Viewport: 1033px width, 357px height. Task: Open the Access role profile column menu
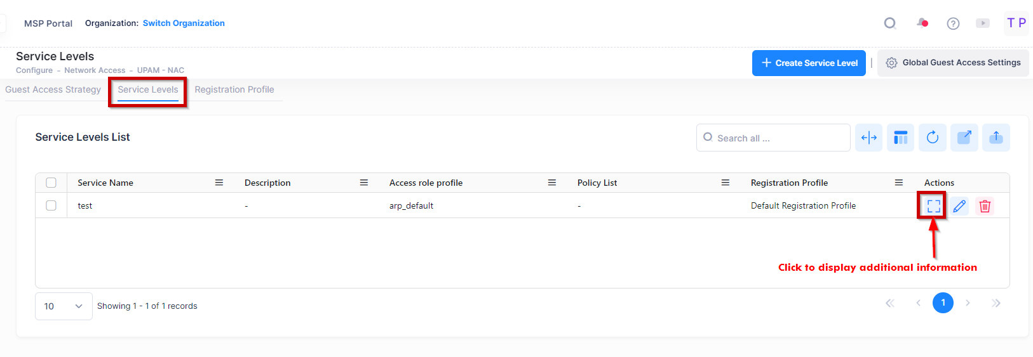552,183
